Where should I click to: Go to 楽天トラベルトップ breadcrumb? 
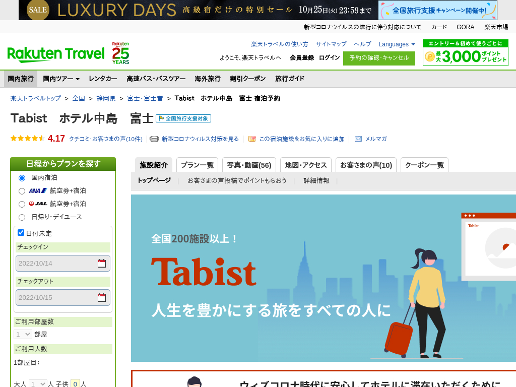click(x=36, y=98)
